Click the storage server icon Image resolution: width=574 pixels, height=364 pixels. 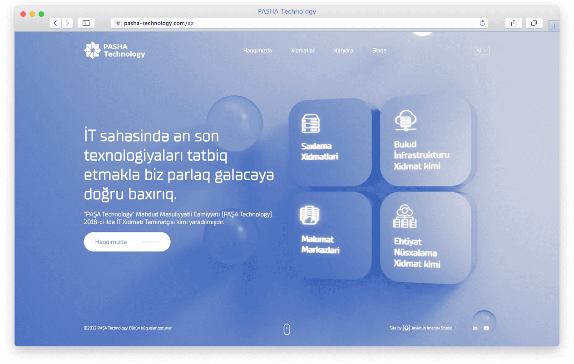click(x=311, y=124)
